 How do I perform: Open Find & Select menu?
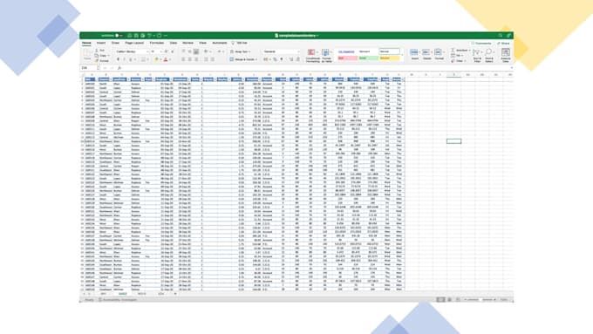(489, 55)
